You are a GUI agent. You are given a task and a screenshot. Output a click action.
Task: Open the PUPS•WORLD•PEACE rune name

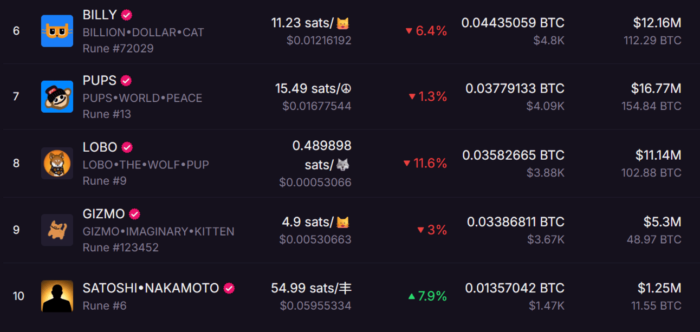[x=142, y=98]
